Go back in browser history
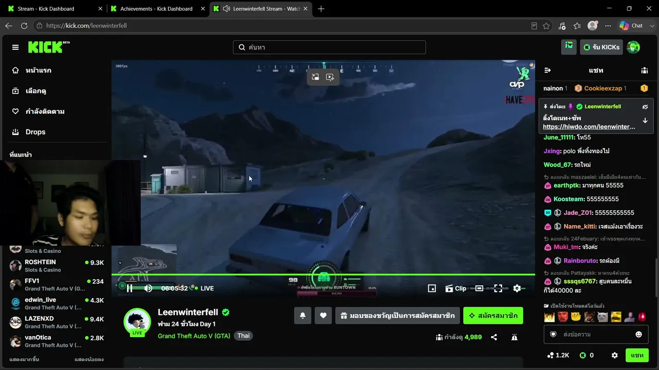 (9, 26)
